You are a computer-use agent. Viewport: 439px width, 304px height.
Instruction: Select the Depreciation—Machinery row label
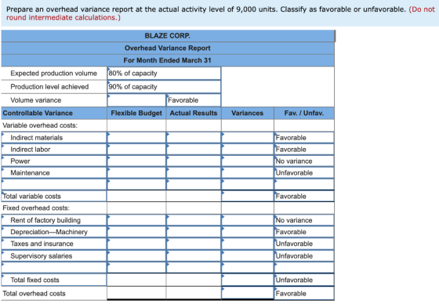tap(54, 232)
